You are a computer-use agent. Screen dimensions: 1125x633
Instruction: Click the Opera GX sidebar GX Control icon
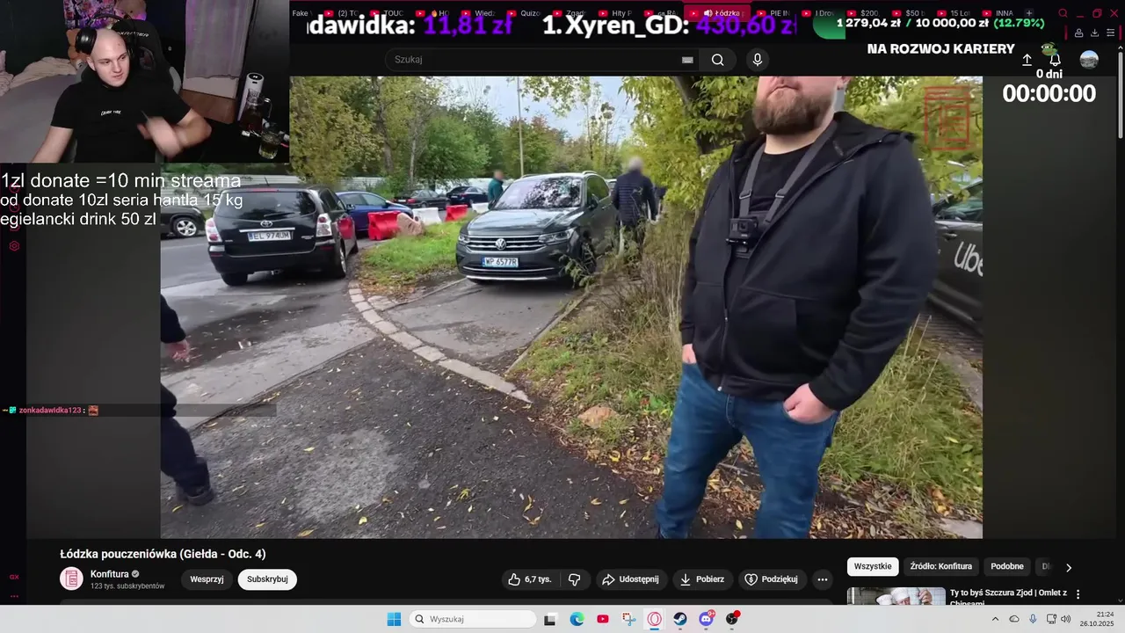pyautogui.click(x=14, y=577)
